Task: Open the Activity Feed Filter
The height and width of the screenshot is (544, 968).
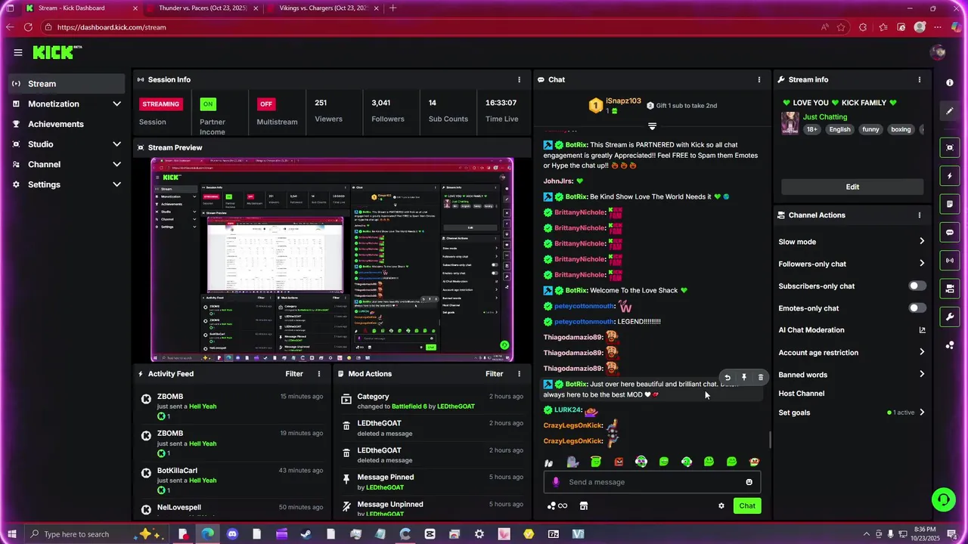Action: tap(294, 374)
